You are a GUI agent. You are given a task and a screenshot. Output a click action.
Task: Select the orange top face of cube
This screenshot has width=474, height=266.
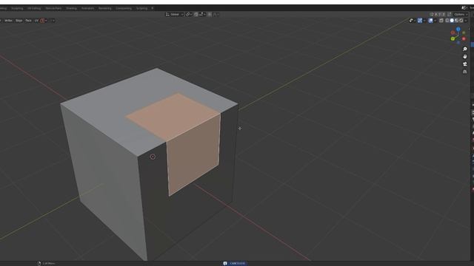(x=174, y=116)
